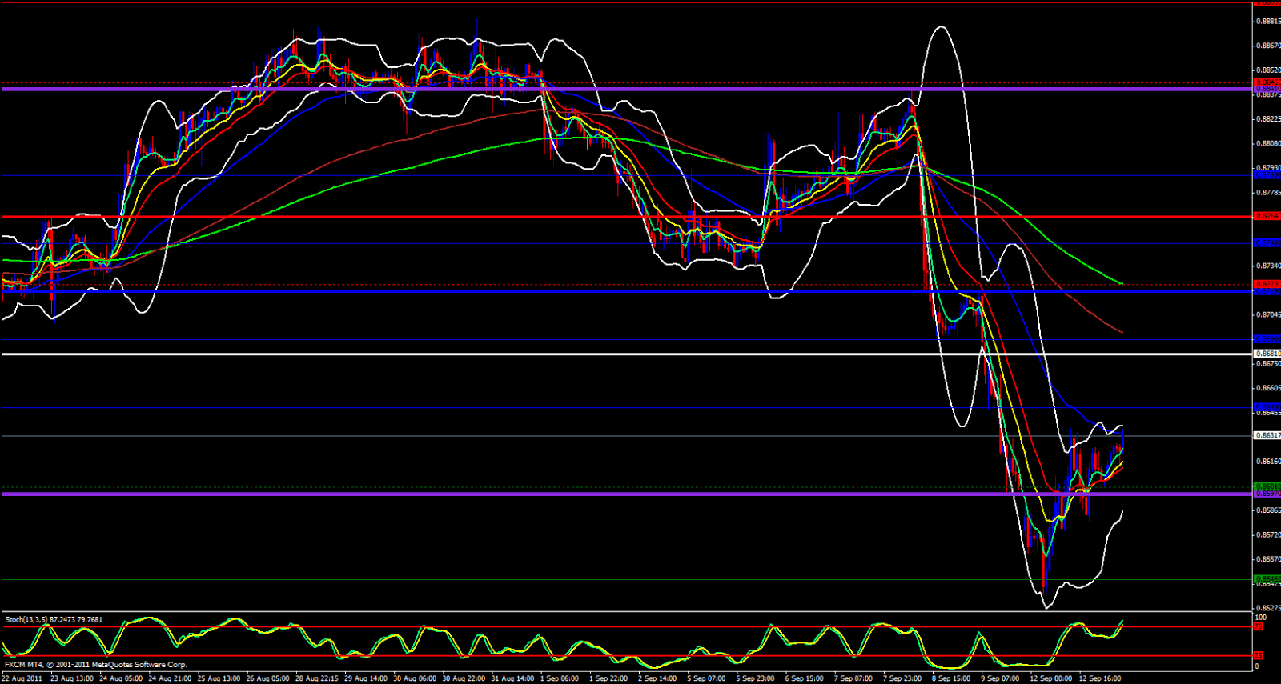Select the stochastic 75 level label
1281x684 pixels.
1258,626
